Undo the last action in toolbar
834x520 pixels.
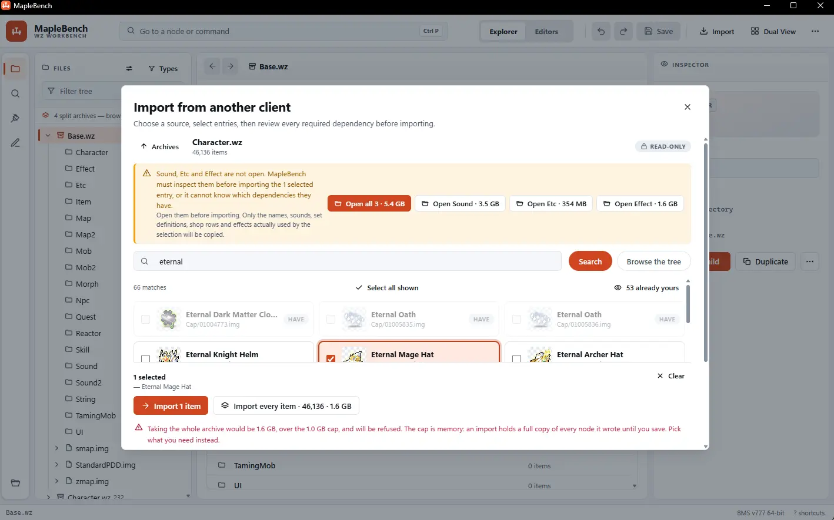[601, 31]
